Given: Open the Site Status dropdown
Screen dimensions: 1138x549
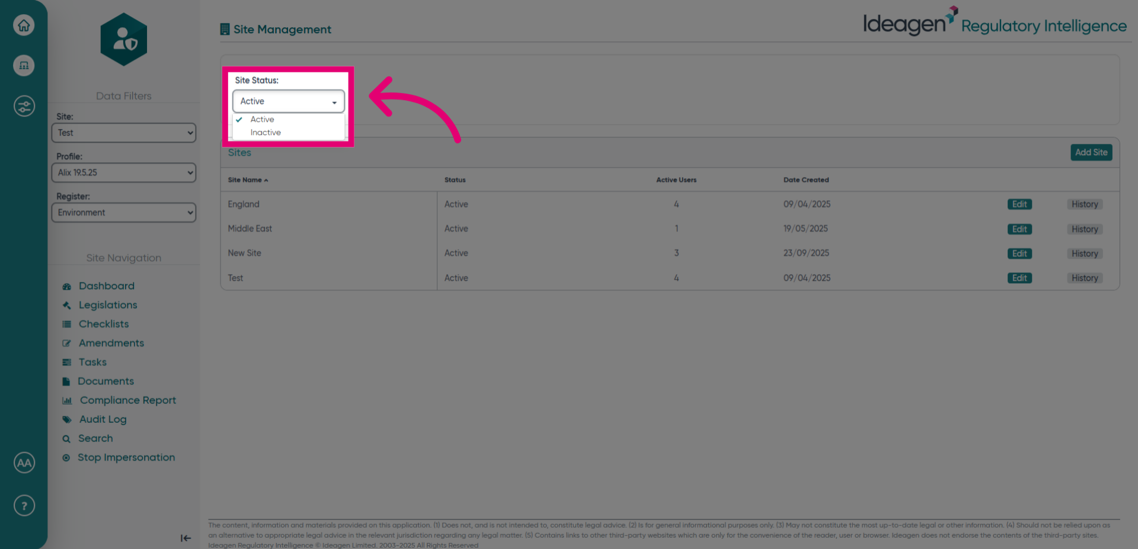Looking at the screenshot, I should 289,101.
